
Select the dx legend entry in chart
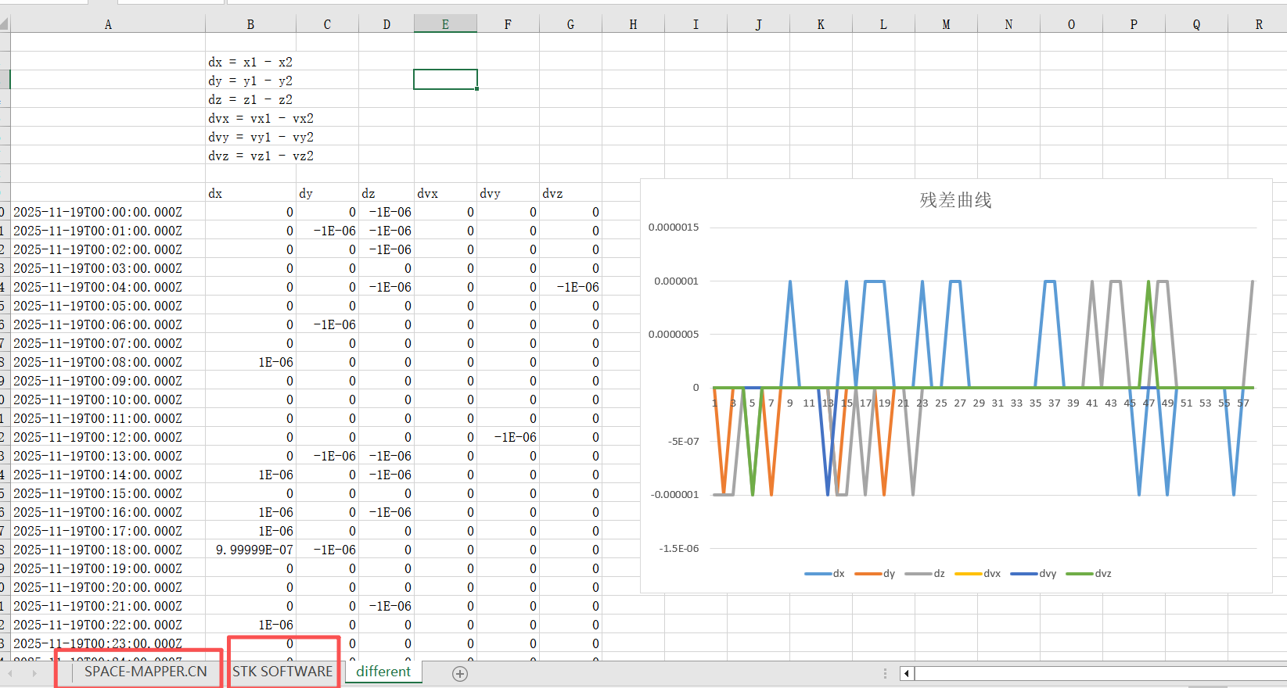click(x=825, y=573)
